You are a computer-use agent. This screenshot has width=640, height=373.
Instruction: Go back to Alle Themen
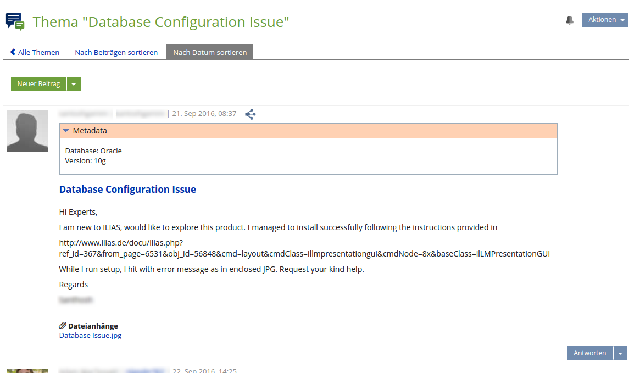(x=38, y=52)
